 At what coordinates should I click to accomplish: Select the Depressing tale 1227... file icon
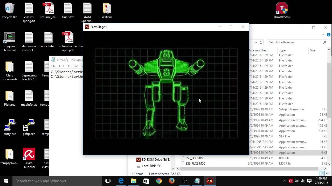point(29,71)
